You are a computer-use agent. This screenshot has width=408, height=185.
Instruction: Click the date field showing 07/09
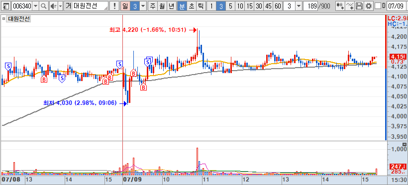pos(397,6)
